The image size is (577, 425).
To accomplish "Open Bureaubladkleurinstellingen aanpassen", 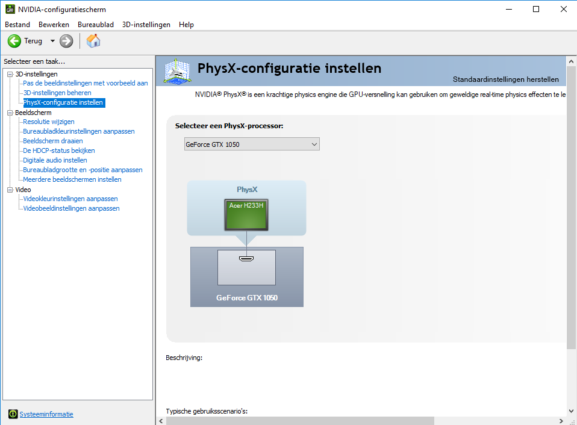I will tap(79, 131).
